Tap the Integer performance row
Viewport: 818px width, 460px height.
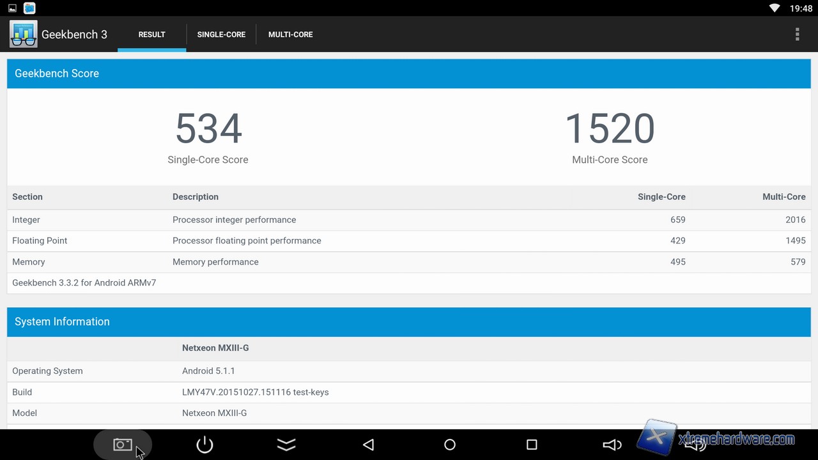pos(409,220)
